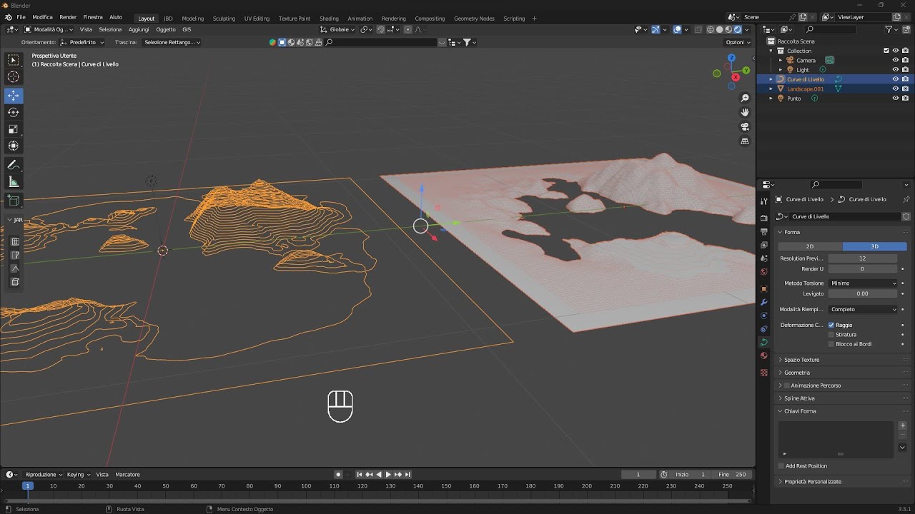Open the Material properties tab
Viewport: 915px width, 514px height.
[764, 356]
